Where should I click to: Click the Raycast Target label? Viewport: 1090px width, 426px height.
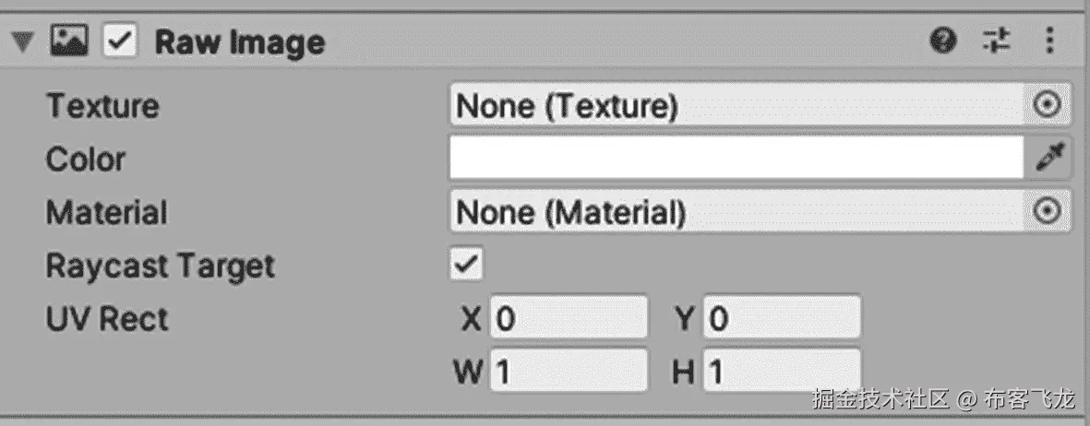161,266
